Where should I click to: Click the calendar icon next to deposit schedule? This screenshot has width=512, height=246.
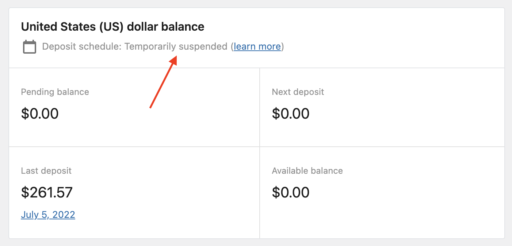(x=29, y=46)
